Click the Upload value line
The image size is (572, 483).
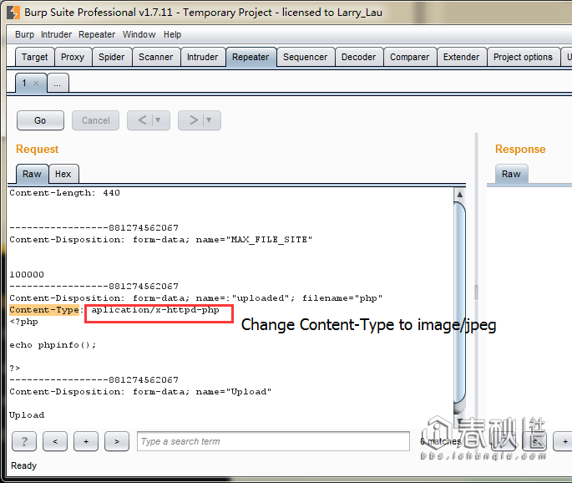[x=27, y=414]
